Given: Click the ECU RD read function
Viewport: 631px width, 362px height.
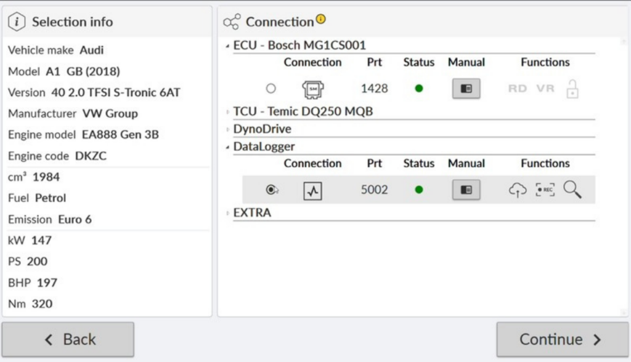Looking at the screenshot, I should pos(517,89).
